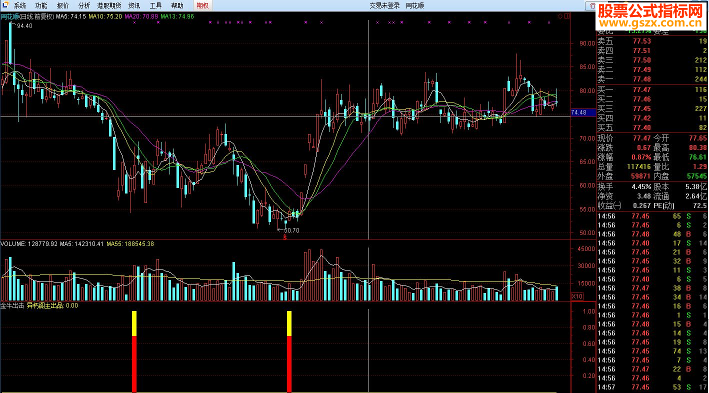709x393 pixels.
Task: Open the 报价 menu
Action: (x=63, y=5)
